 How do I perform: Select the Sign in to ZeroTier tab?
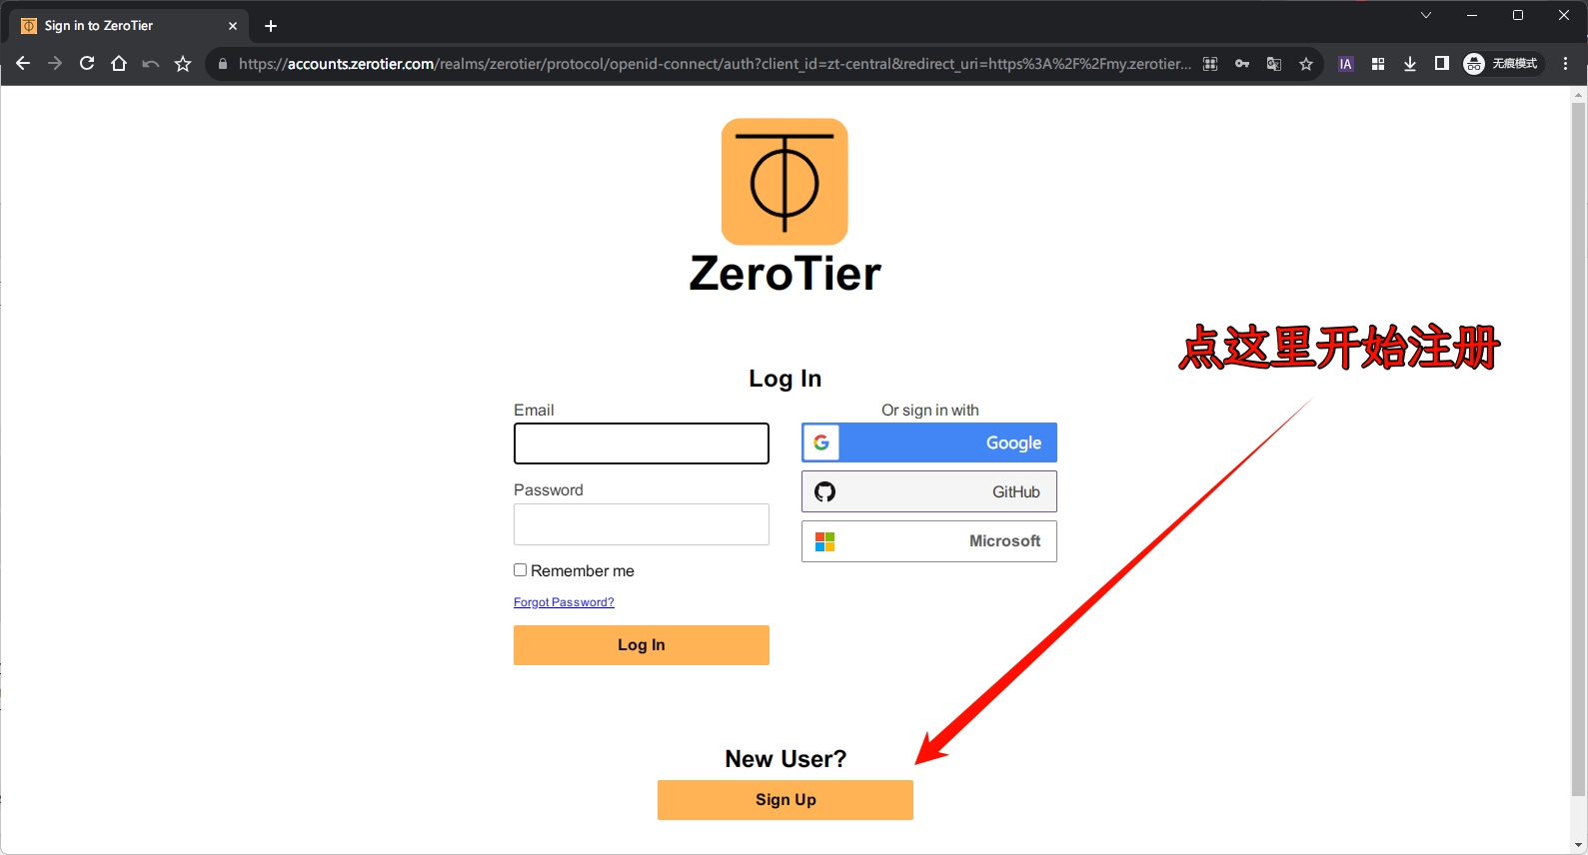(130, 26)
